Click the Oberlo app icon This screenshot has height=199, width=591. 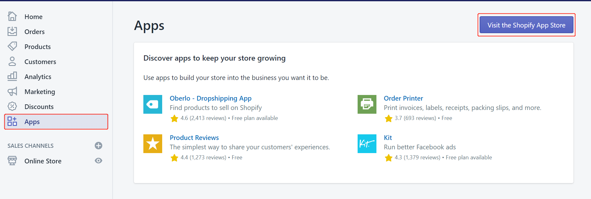click(x=153, y=104)
